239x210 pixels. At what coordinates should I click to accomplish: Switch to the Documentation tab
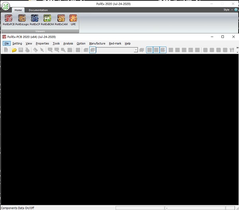pos(38,10)
